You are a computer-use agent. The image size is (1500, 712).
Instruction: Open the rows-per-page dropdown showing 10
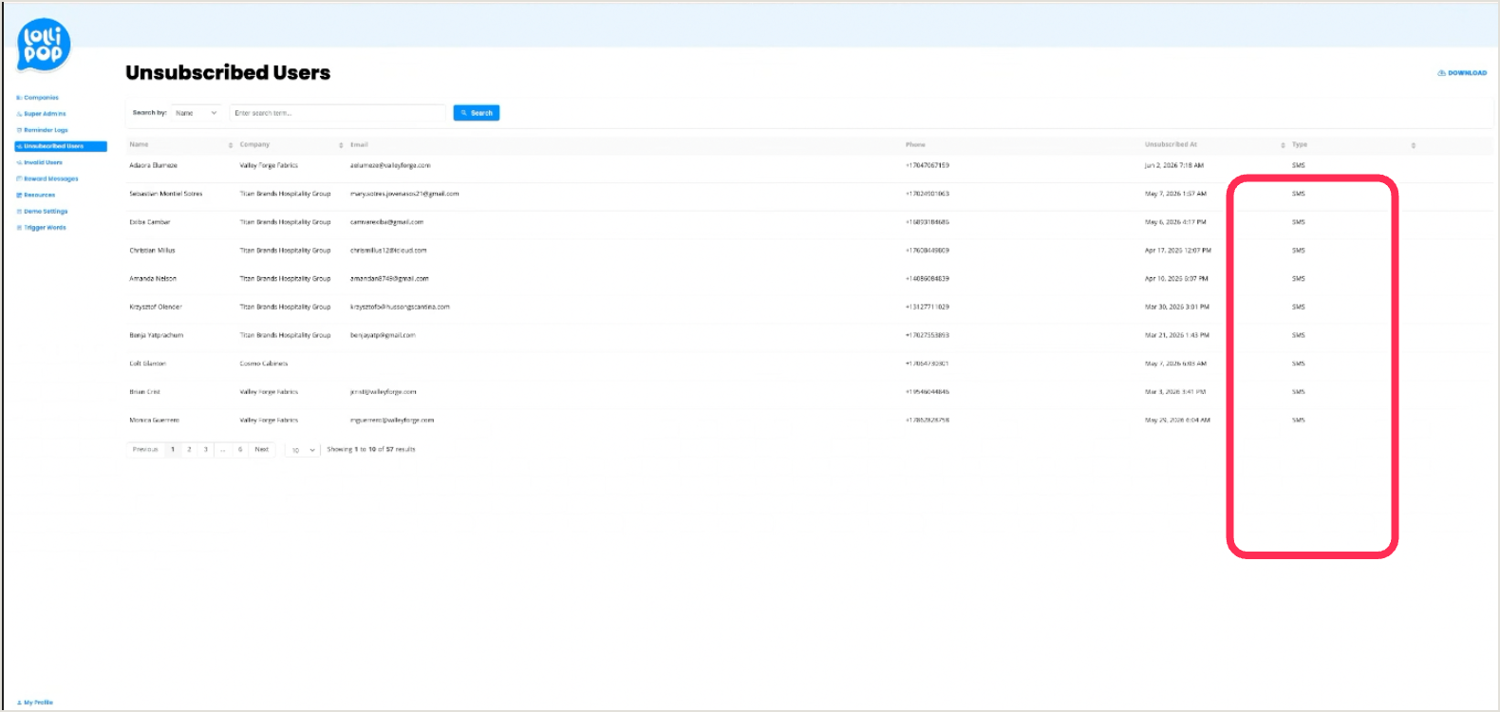pyautogui.click(x=303, y=450)
